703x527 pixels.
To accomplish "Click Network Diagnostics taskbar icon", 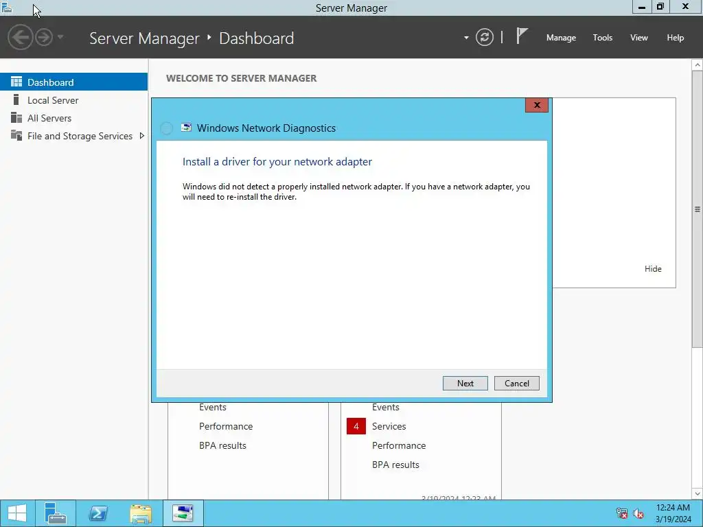I will tap(183, 513).
